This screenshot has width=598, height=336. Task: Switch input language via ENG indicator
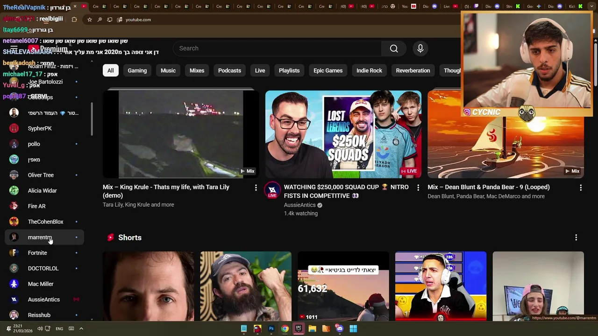tap(59, 329)
